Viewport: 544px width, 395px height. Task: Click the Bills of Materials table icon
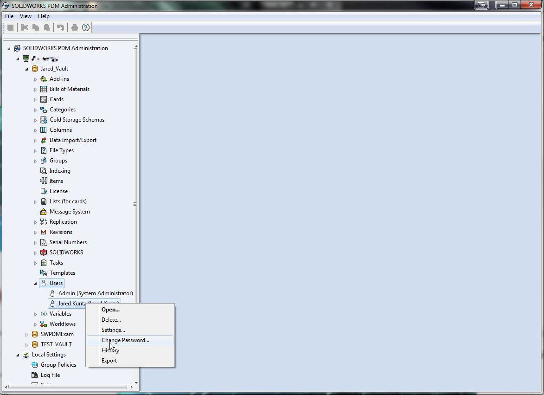pyautogui.click(x=44, y=89)
